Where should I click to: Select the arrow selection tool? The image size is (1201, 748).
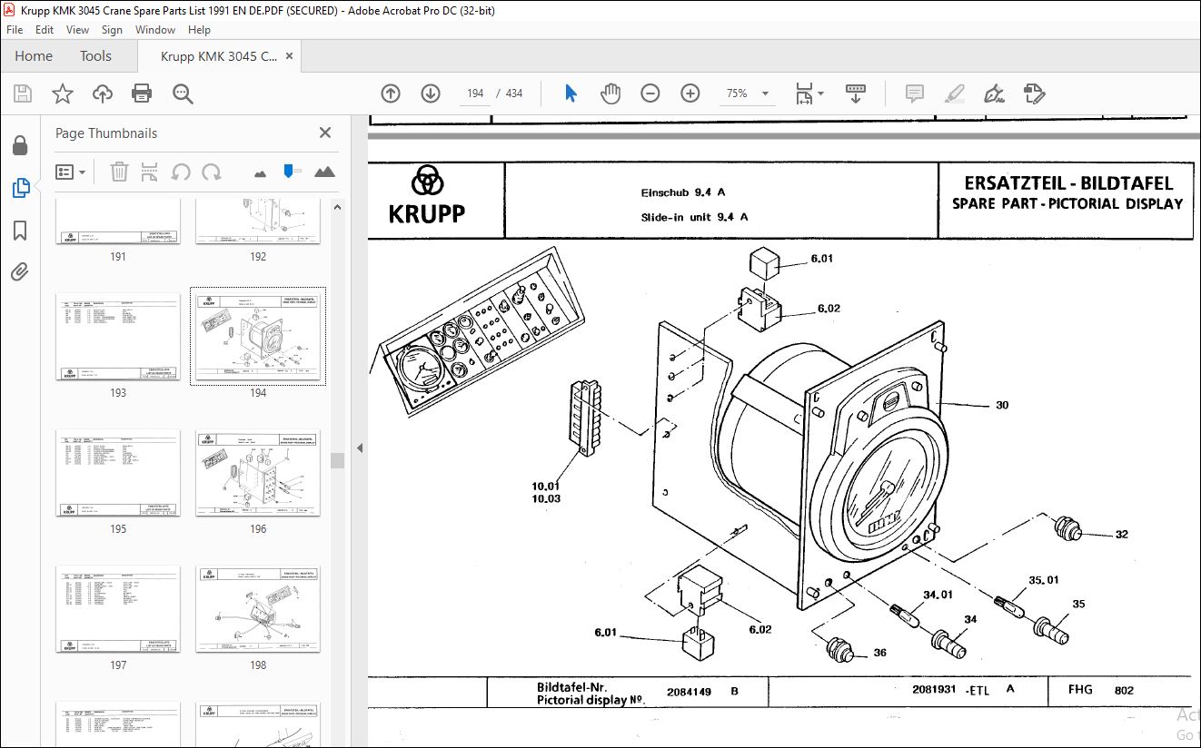tap(571, 93)
